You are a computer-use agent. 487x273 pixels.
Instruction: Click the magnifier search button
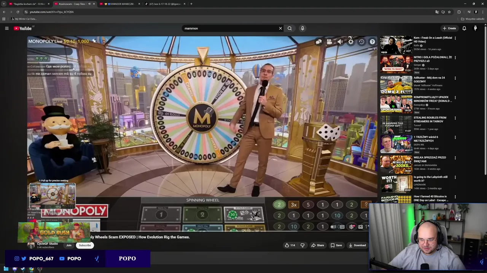[290, 28]
